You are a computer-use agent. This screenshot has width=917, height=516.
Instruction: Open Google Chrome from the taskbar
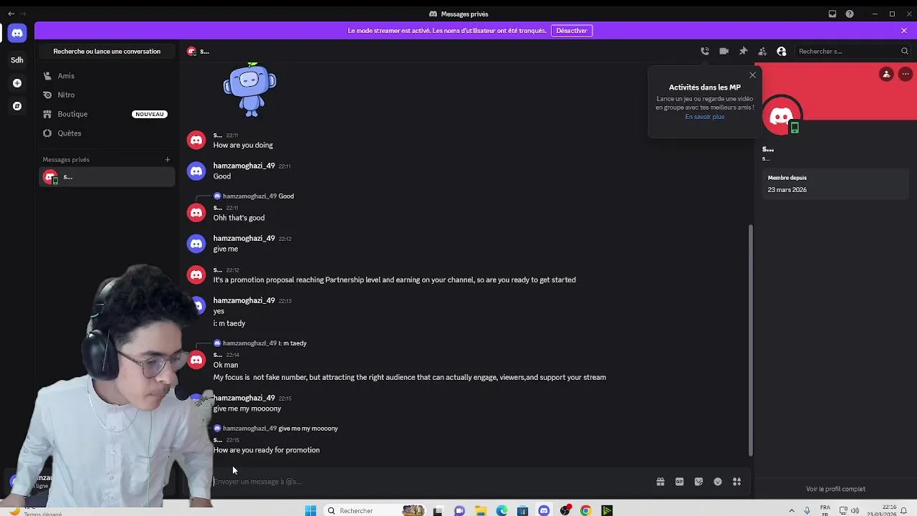586,510
